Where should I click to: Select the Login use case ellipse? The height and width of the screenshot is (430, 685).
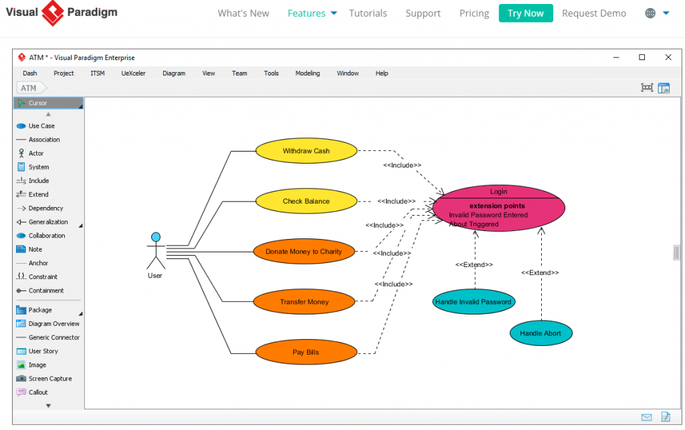pyautogui.click(x=498, y=208)
